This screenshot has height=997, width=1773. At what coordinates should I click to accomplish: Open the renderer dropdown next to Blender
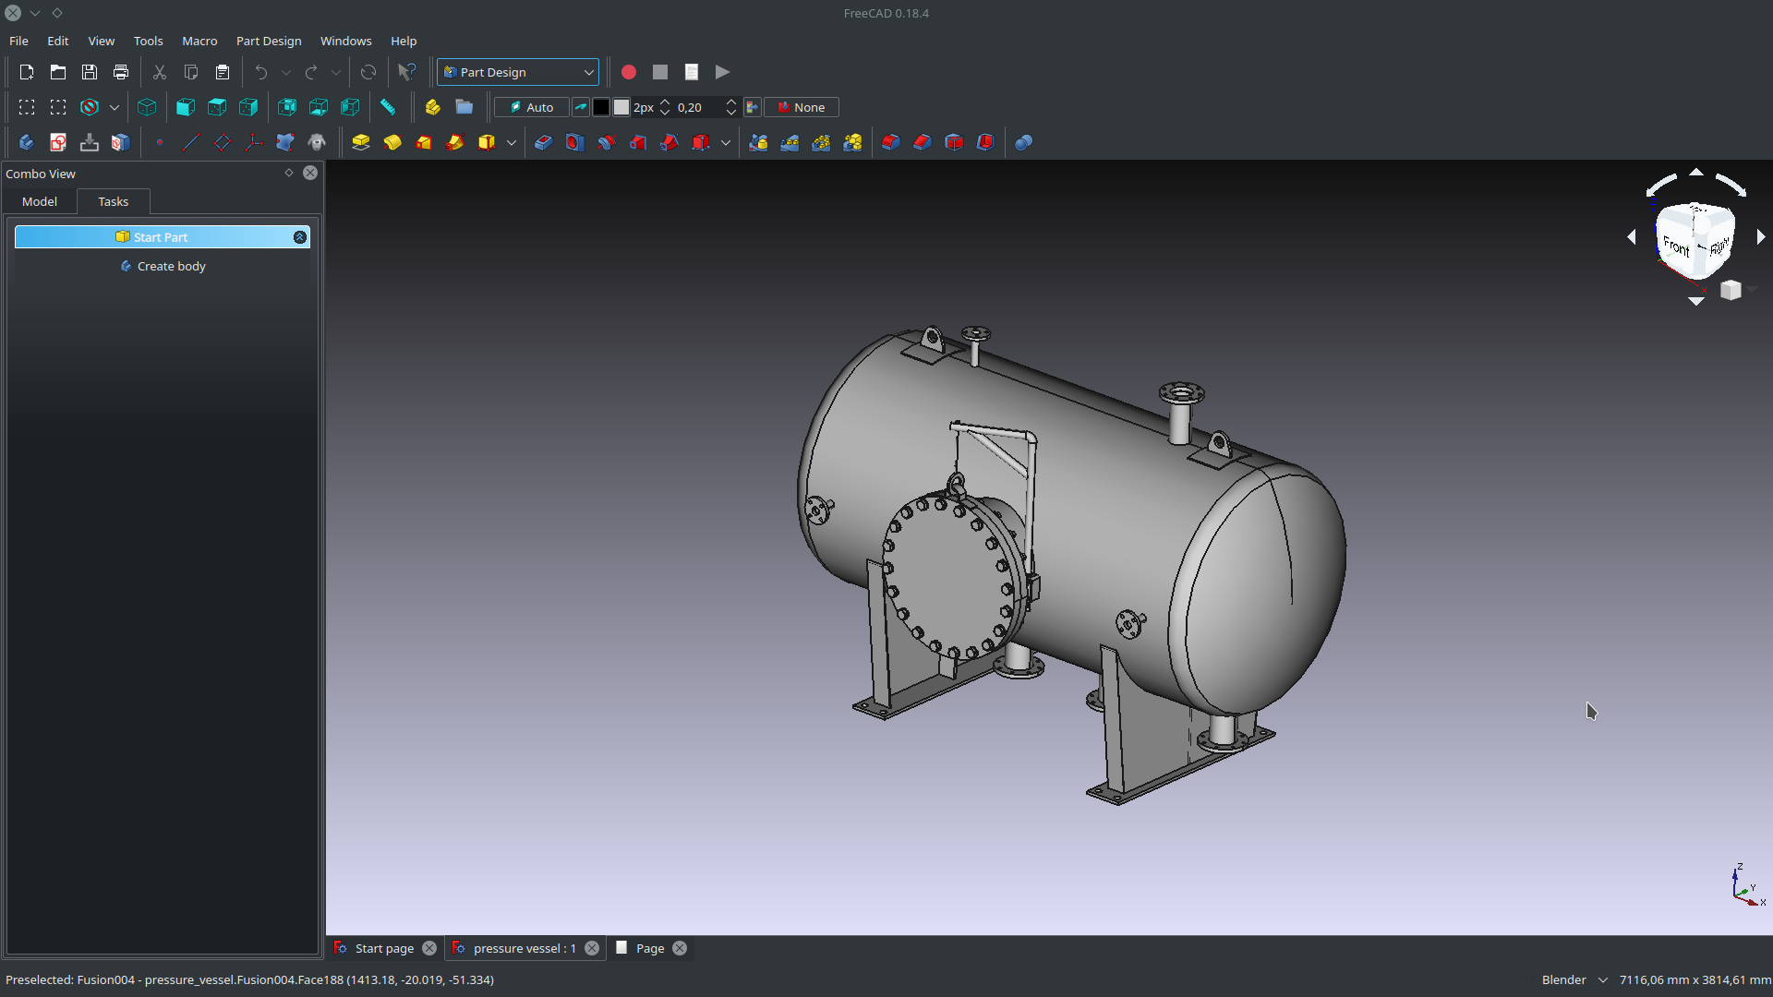click(1603, 979)
